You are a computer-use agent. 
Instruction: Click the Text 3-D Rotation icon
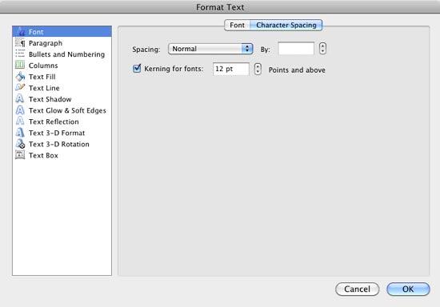20,144
